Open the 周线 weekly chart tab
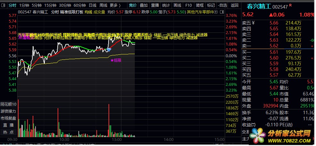 coord(103,5)
